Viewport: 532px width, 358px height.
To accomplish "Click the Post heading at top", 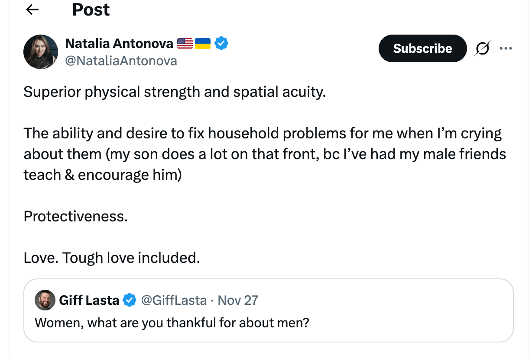I will pyautogui.click(x=91, y=10).
